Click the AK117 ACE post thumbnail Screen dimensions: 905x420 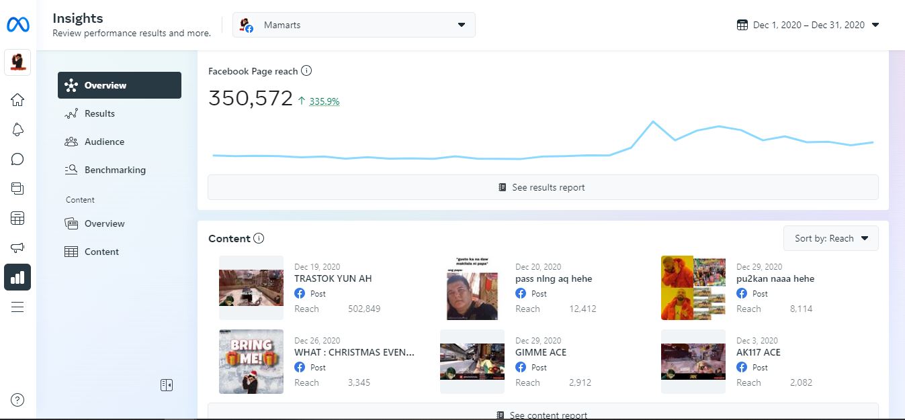(693, 362)
